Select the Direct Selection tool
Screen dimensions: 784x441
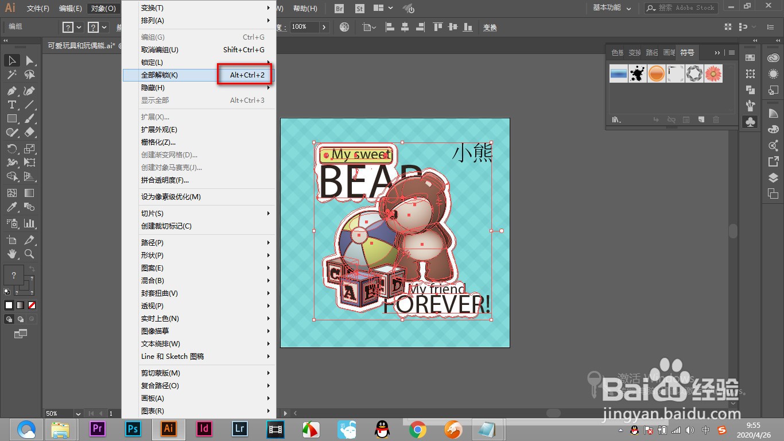pos(29,61)
